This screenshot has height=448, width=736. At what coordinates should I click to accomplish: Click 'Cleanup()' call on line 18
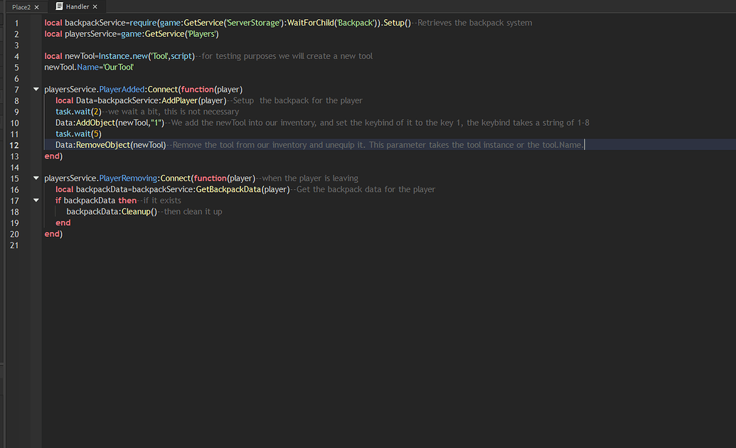[x=139, y=212]
